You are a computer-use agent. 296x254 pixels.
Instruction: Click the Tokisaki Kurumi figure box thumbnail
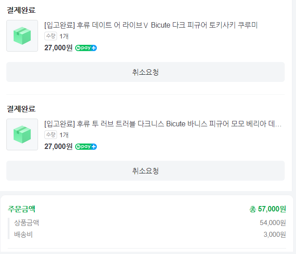click(x=22, y=36)
